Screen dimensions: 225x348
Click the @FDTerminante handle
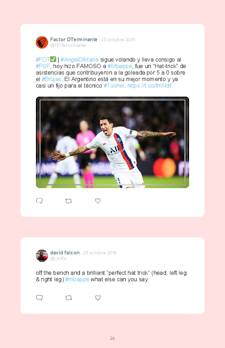[68, 45]
